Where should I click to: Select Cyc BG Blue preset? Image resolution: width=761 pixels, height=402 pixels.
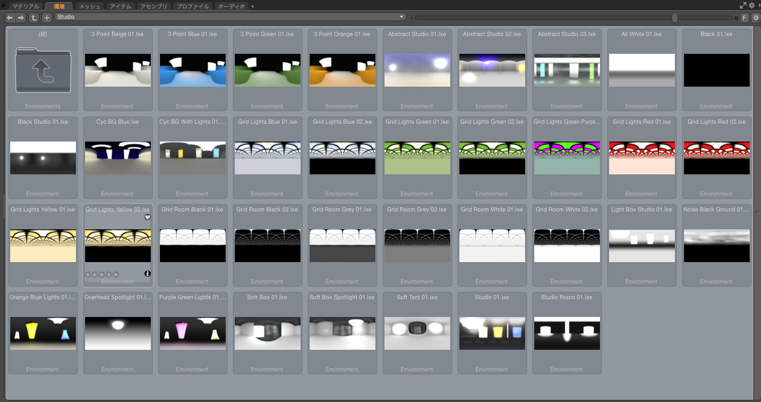coord(117,158)
